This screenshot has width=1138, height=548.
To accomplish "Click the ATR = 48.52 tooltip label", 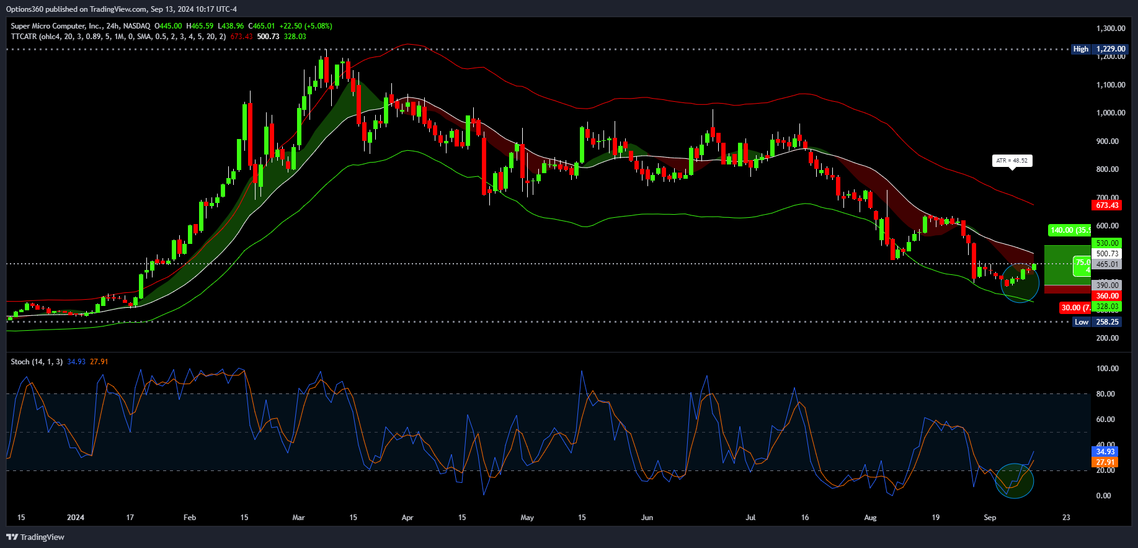I will [x=1011, y=161].
